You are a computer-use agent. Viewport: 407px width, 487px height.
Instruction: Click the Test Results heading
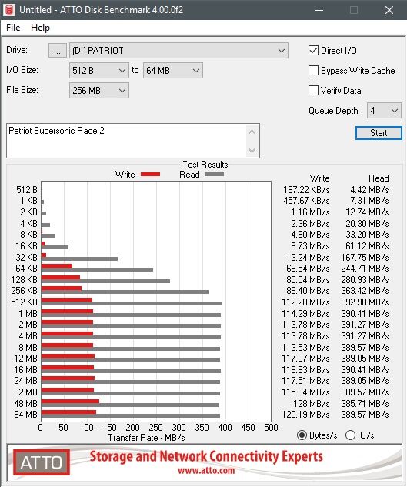(205, 165)
